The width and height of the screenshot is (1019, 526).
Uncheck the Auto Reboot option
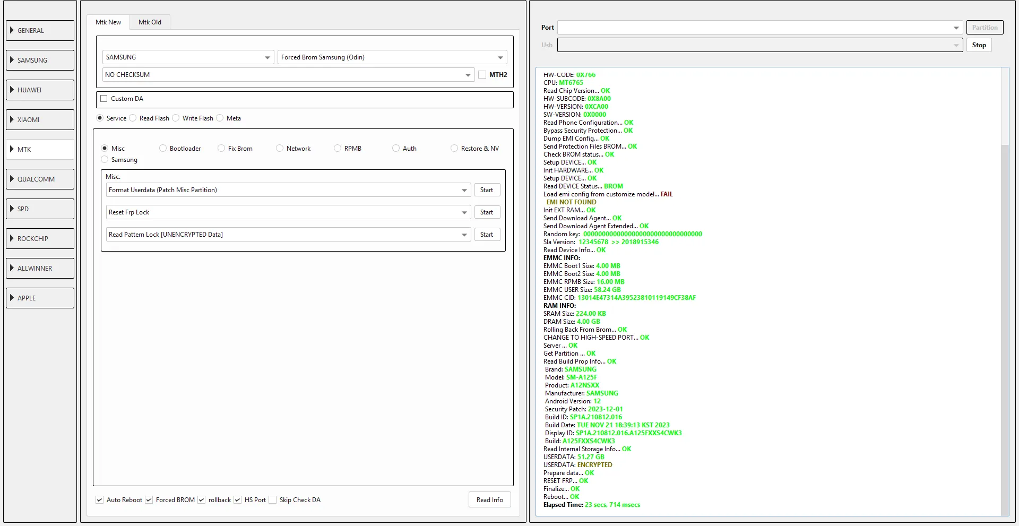click(99, 500)
